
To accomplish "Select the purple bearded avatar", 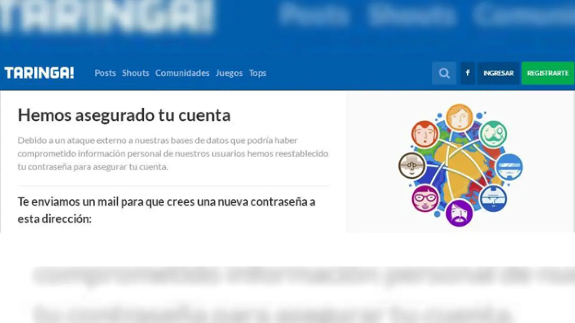I will [459, 213].
